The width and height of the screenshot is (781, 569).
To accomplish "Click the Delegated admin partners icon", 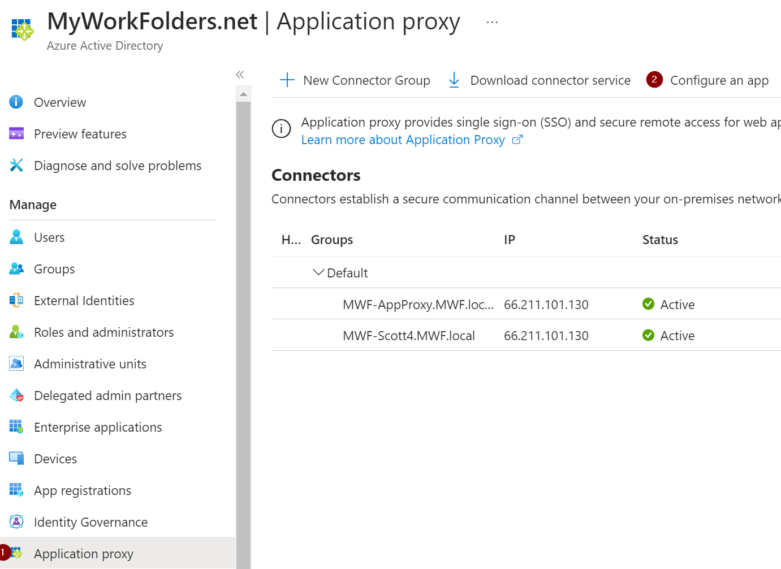I will (16, 396).
